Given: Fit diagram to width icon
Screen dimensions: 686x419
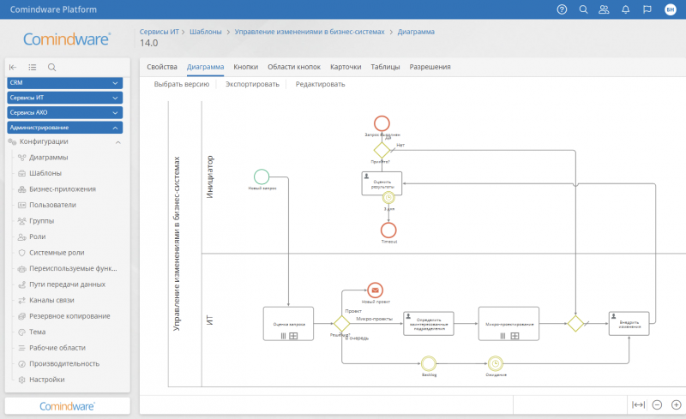Looking at the screenshot, I should pos(637,404).
